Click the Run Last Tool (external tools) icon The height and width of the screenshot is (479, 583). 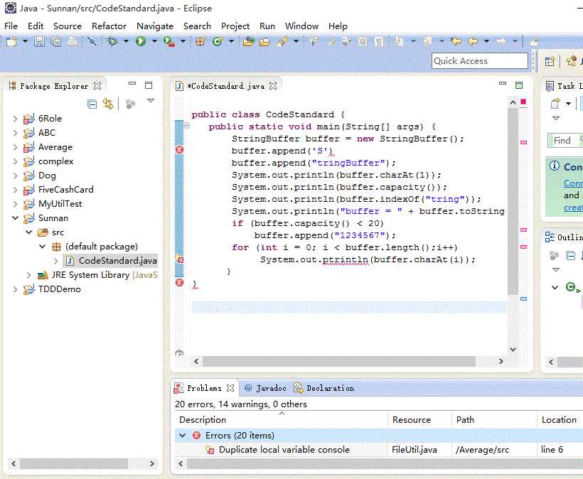(x=169, y=41)
